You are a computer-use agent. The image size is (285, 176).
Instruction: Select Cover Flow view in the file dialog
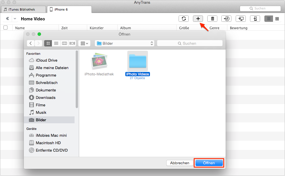(x=72, y=43)
